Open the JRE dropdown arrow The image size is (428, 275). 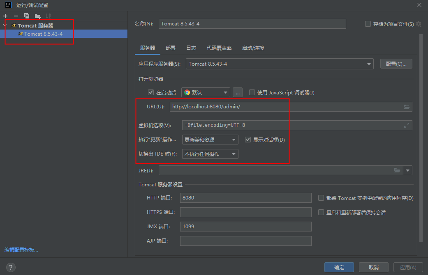(x=407, y=170)
